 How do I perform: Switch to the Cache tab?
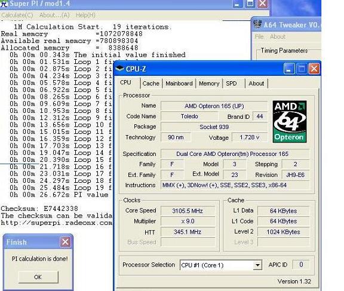click(x=150, y=84)
